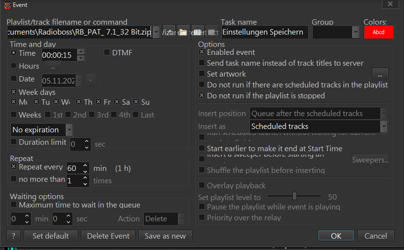Click the red Abcd color swatch
Screen dimensions: 404x250
pyautogui.click(x=378, y=32)
